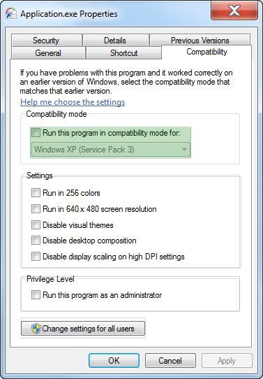
Task: Select the General tab
Action: click(48, 52)
